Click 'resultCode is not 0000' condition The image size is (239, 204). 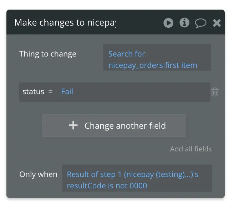(107, 186)
